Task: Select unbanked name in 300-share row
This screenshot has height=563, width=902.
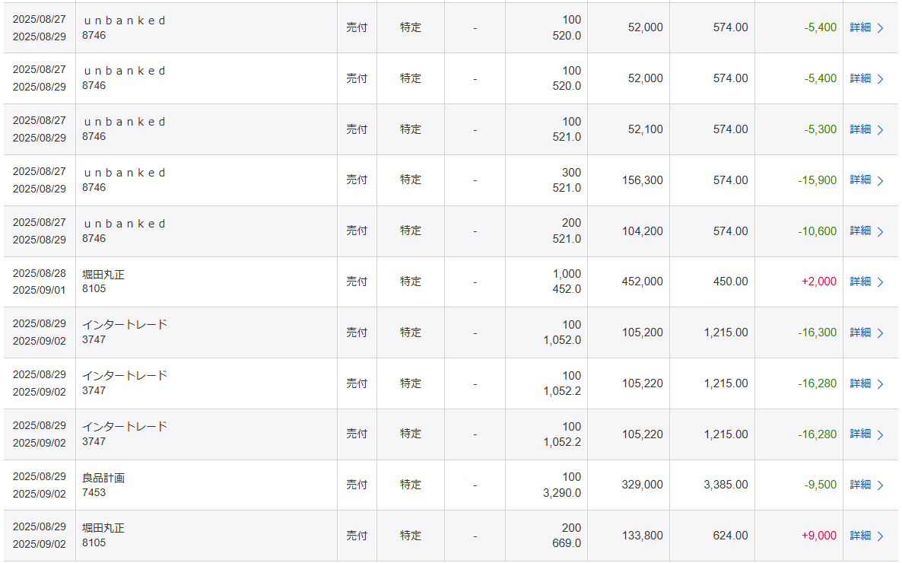Action: click(124, 173)
